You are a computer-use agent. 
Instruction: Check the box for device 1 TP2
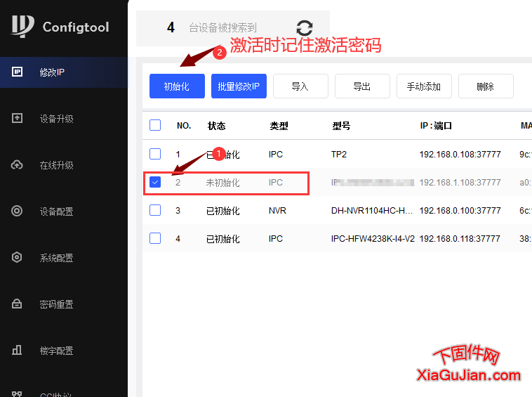[x=155, y=154]
